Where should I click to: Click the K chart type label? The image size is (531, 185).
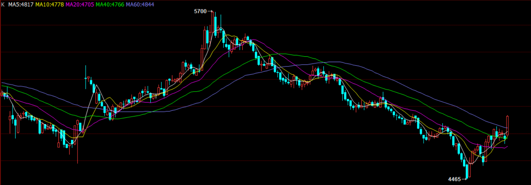[3, 5]
